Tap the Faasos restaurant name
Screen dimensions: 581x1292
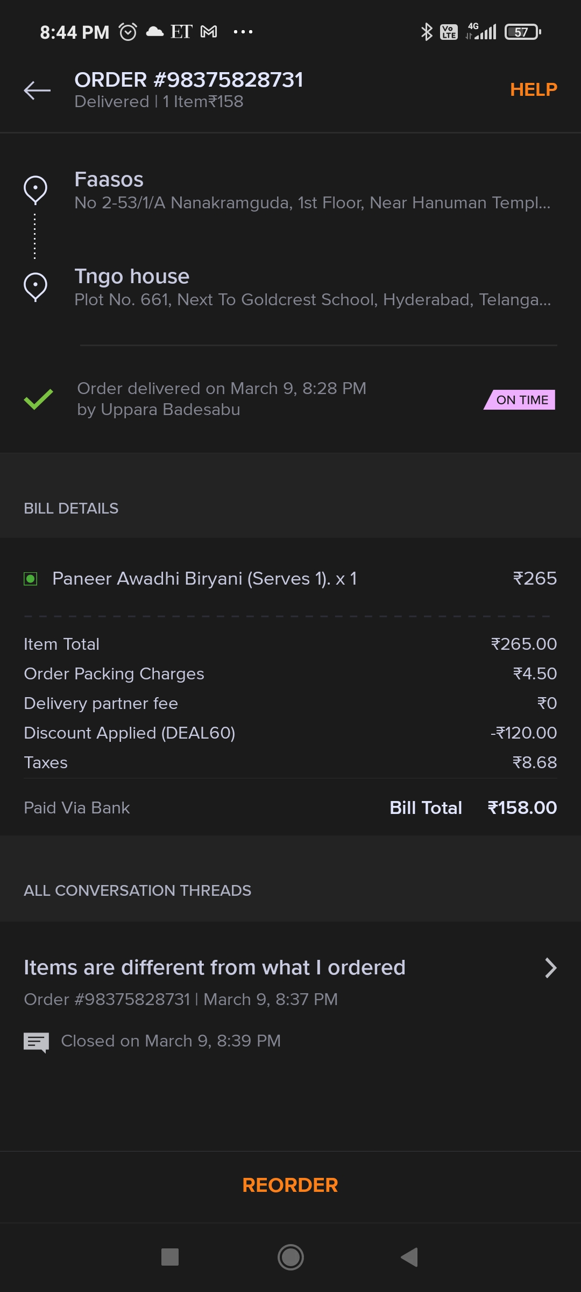tap(109, 179)
